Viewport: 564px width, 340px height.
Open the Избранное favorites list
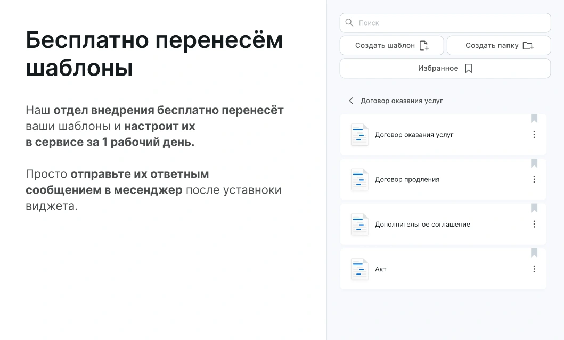click(445, 69)
